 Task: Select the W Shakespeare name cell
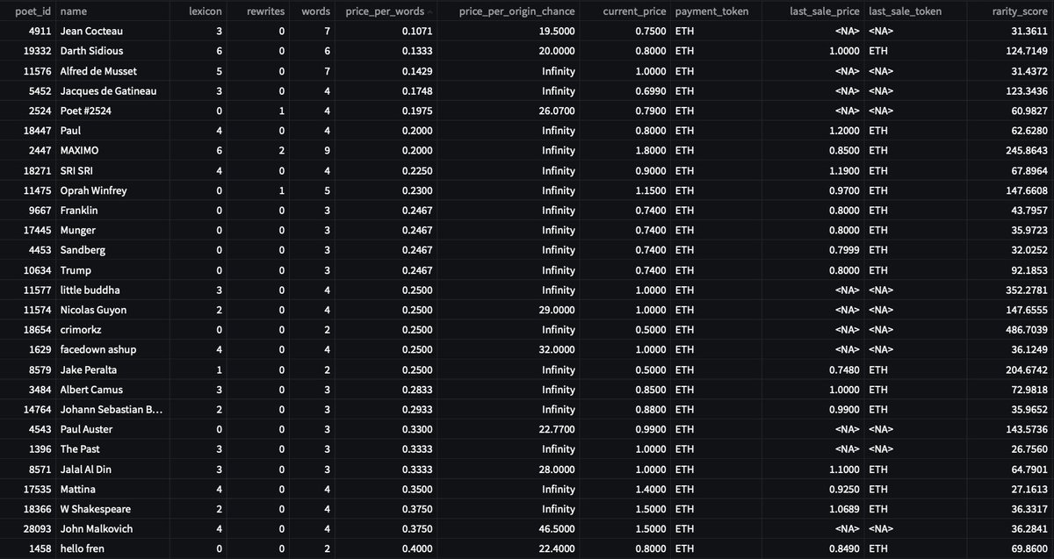95,510
